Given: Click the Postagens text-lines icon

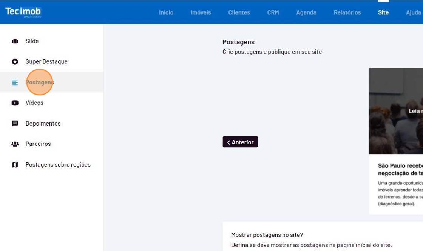Looking at the screenshot, I should point(15,82).
